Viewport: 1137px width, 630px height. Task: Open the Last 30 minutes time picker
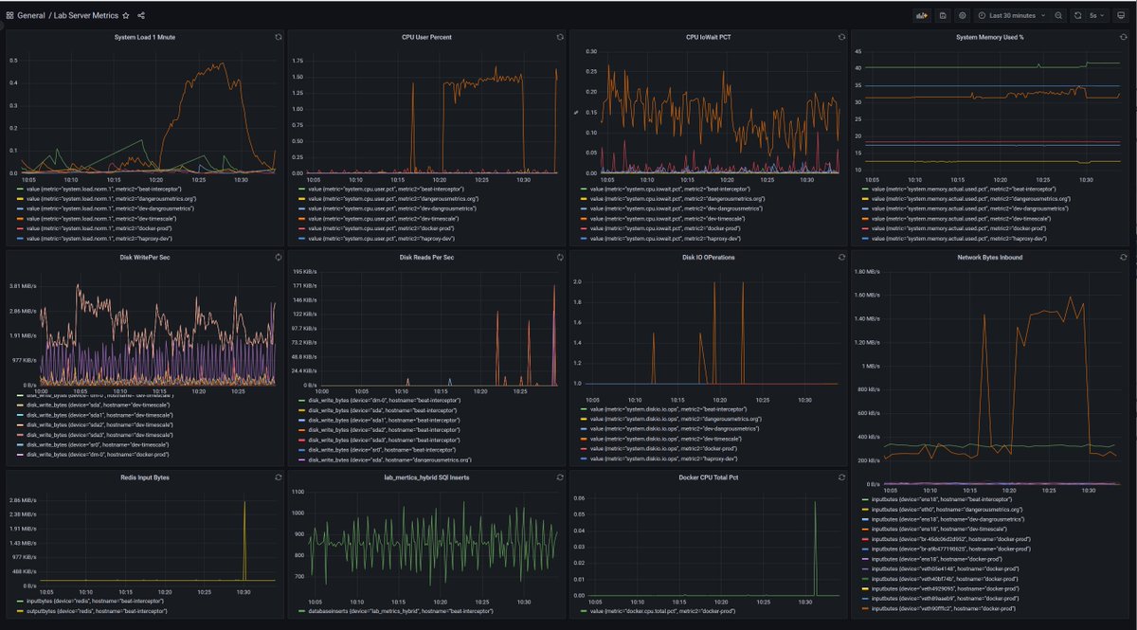[x=1011, y=15]
